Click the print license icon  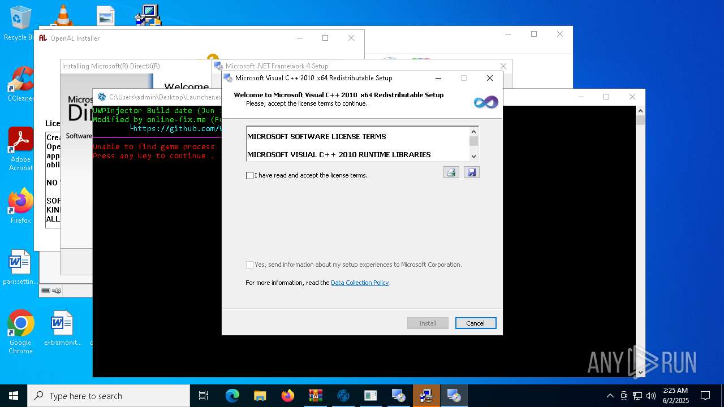pos(451,172)
